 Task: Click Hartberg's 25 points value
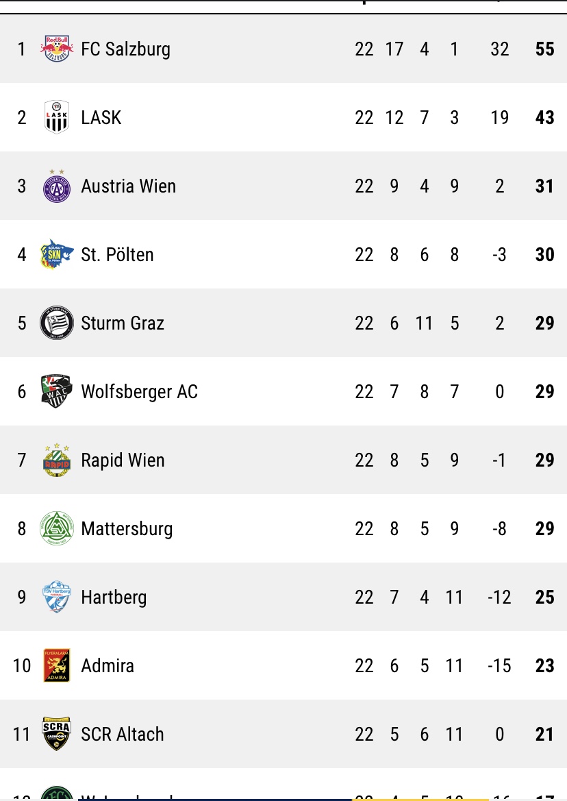click(x=545, y=597)
